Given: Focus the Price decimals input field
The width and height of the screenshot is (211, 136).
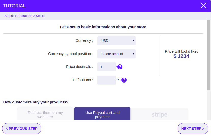Looking at the screenshot, I should coord(107,67).
